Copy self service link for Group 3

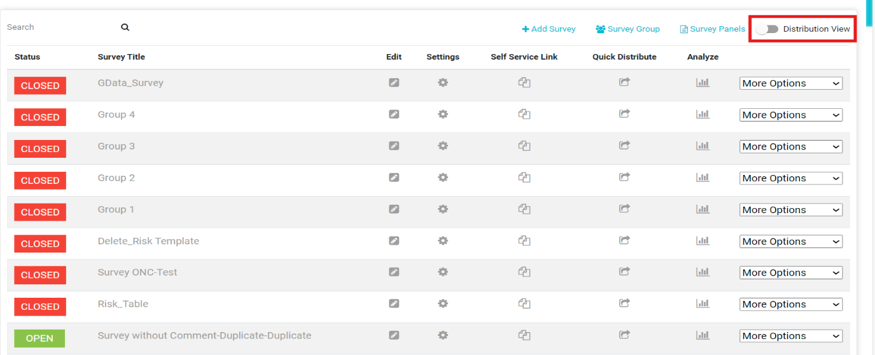(524, 146)
